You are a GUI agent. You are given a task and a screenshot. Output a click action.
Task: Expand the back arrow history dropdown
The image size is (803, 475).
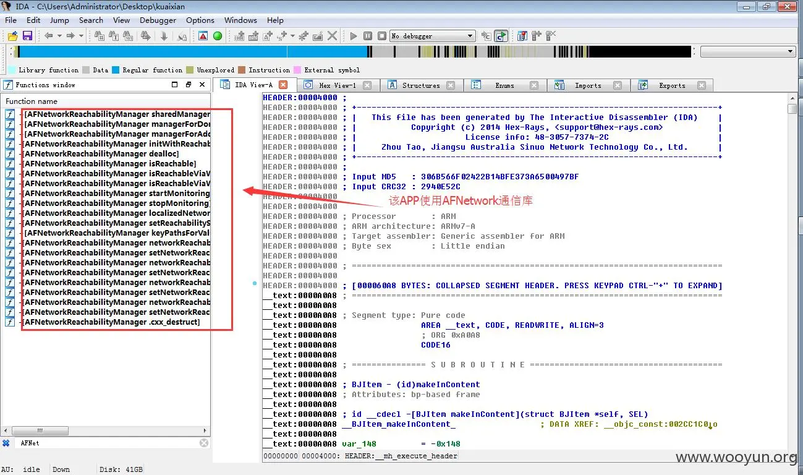coord(59,36)
